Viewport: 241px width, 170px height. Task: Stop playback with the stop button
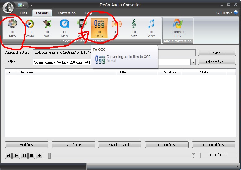(x=32, y=156)
